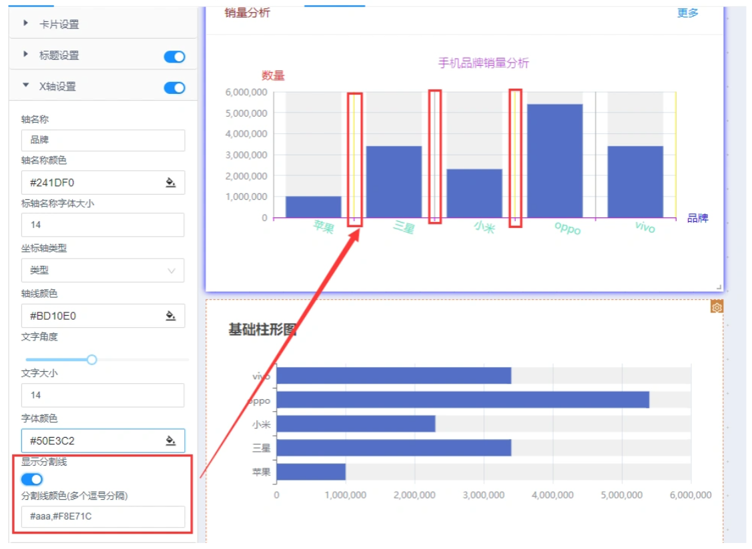Click the vivo bar in vertical chart

[635, 182]
